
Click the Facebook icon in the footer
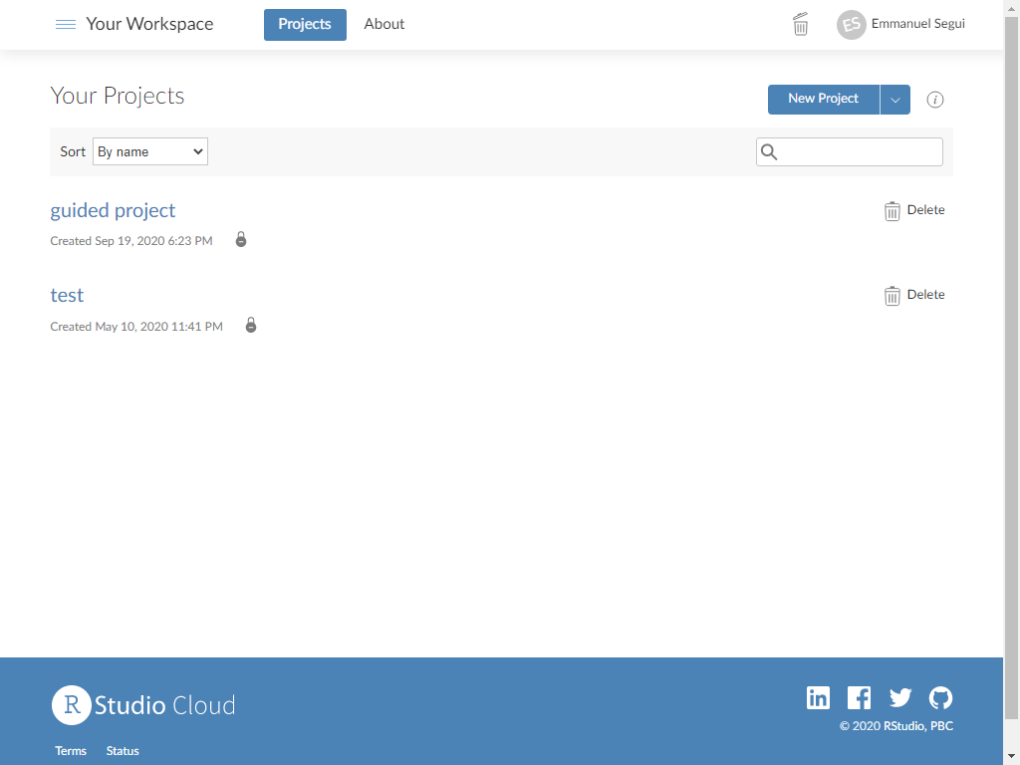859,697
